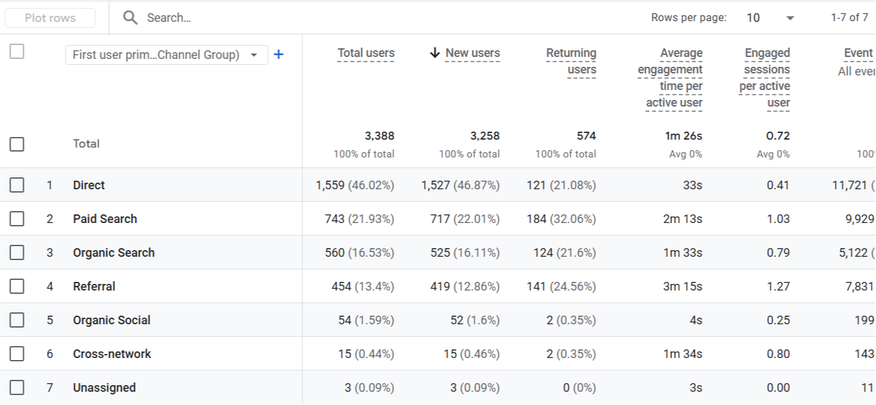
Task: Select the Referral row checkbox
Action: click(x=17, y=287)
